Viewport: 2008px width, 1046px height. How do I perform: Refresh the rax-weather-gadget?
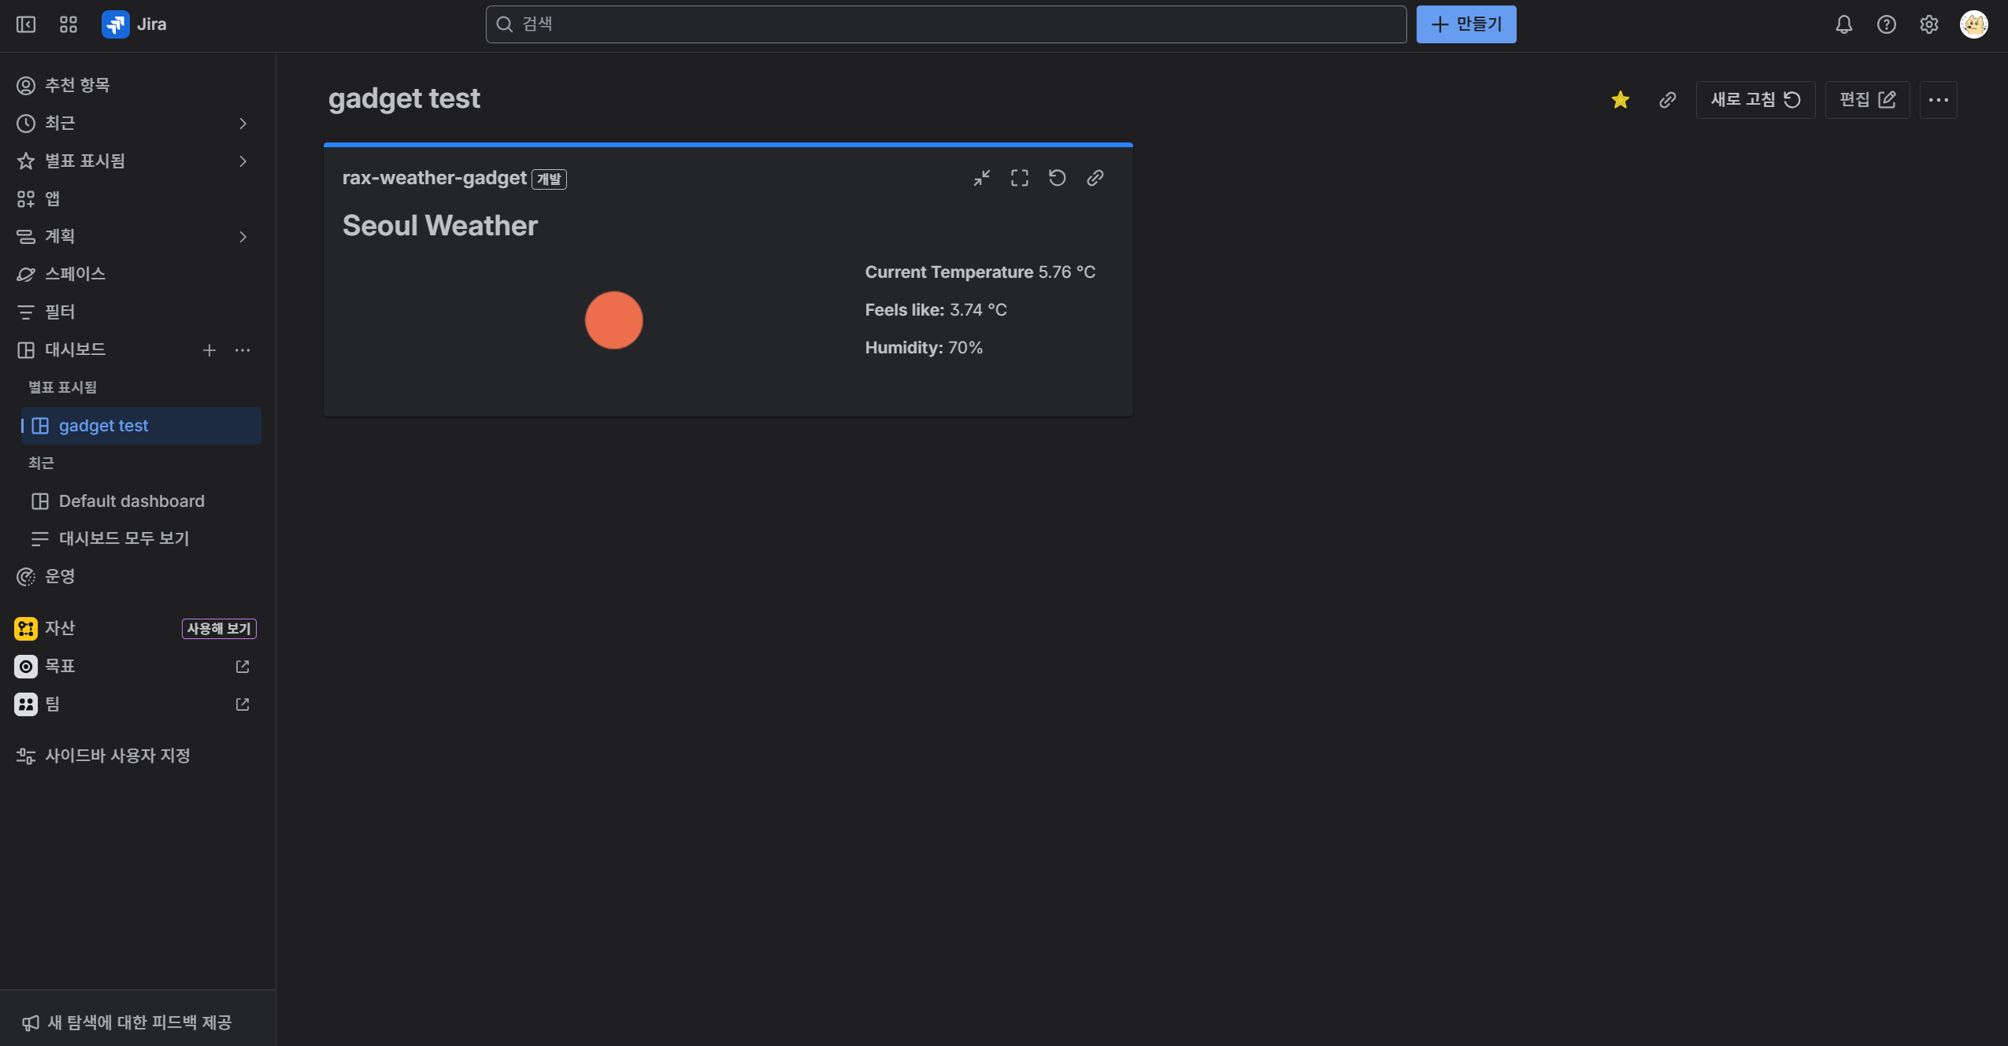[1057, 178]
